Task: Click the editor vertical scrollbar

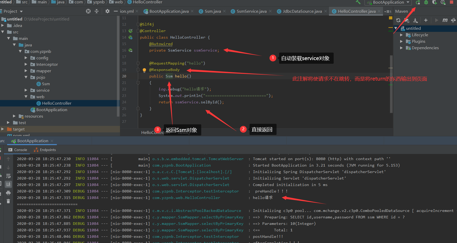Action: point(391,84)
